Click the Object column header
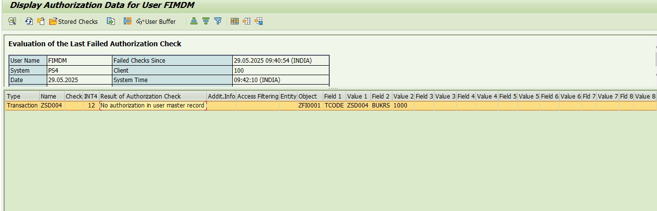This screenshot has width=657, height=211. pyautogui.click(x=307, y=96)
